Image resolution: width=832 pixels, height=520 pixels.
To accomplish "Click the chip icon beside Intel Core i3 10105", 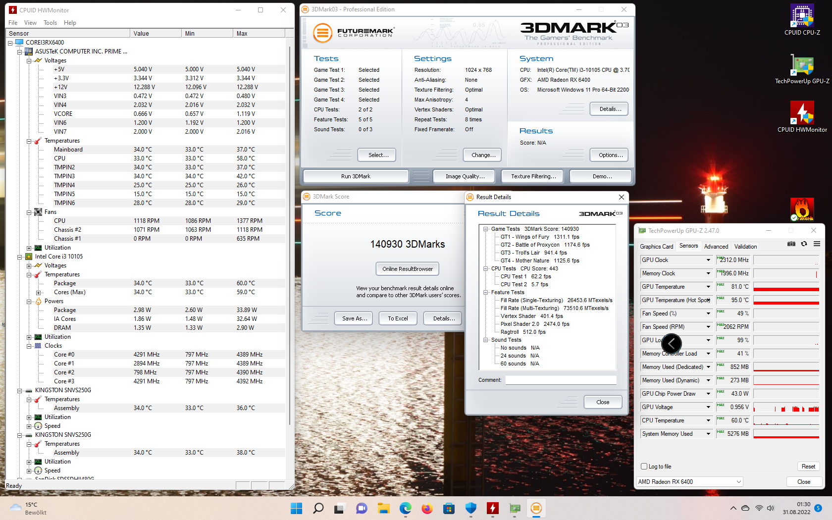I will click(29, 257).
